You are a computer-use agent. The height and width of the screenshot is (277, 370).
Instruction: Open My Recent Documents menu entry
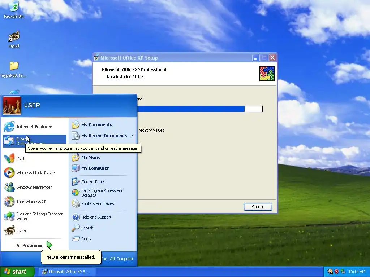103,136
